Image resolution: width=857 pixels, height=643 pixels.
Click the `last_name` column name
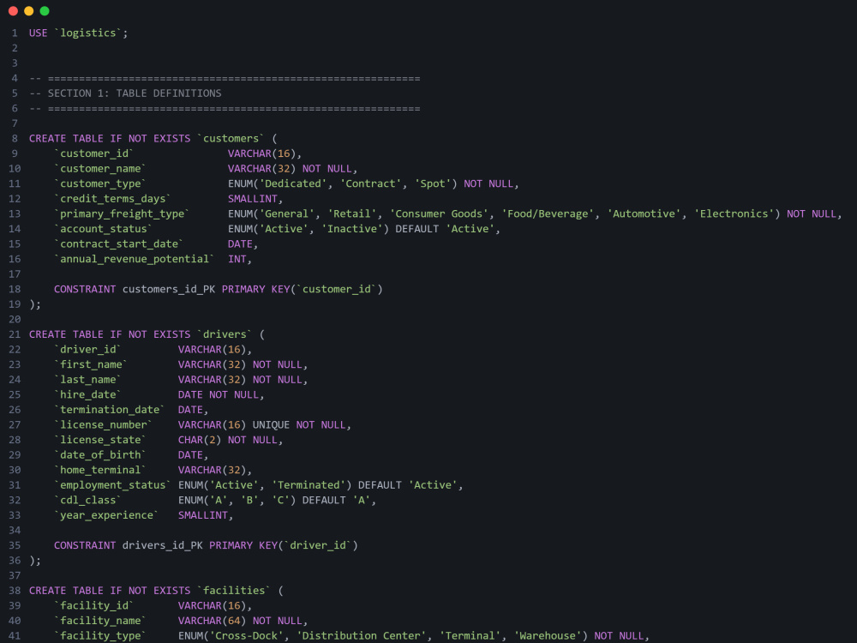click(x=88, y=380)
